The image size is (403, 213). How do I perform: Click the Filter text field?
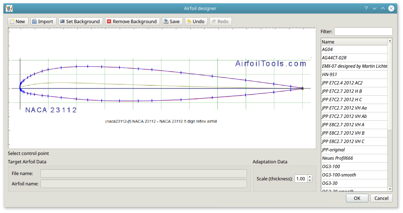pyautogui.click(x=363, y=32)
